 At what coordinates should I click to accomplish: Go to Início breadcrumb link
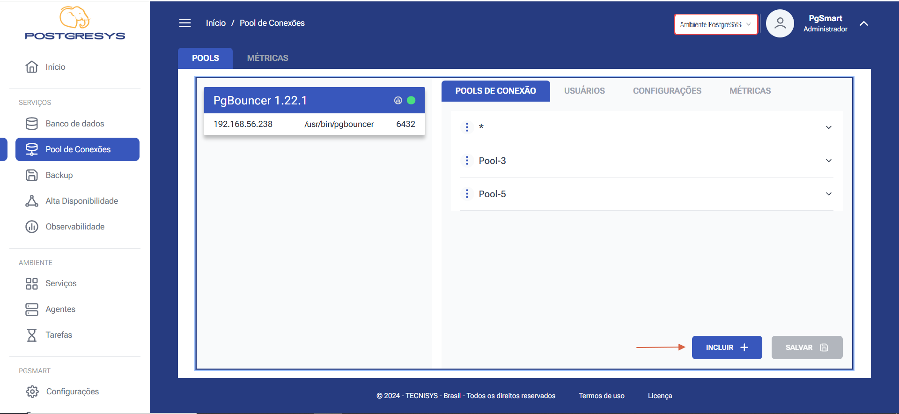(216, 23)
